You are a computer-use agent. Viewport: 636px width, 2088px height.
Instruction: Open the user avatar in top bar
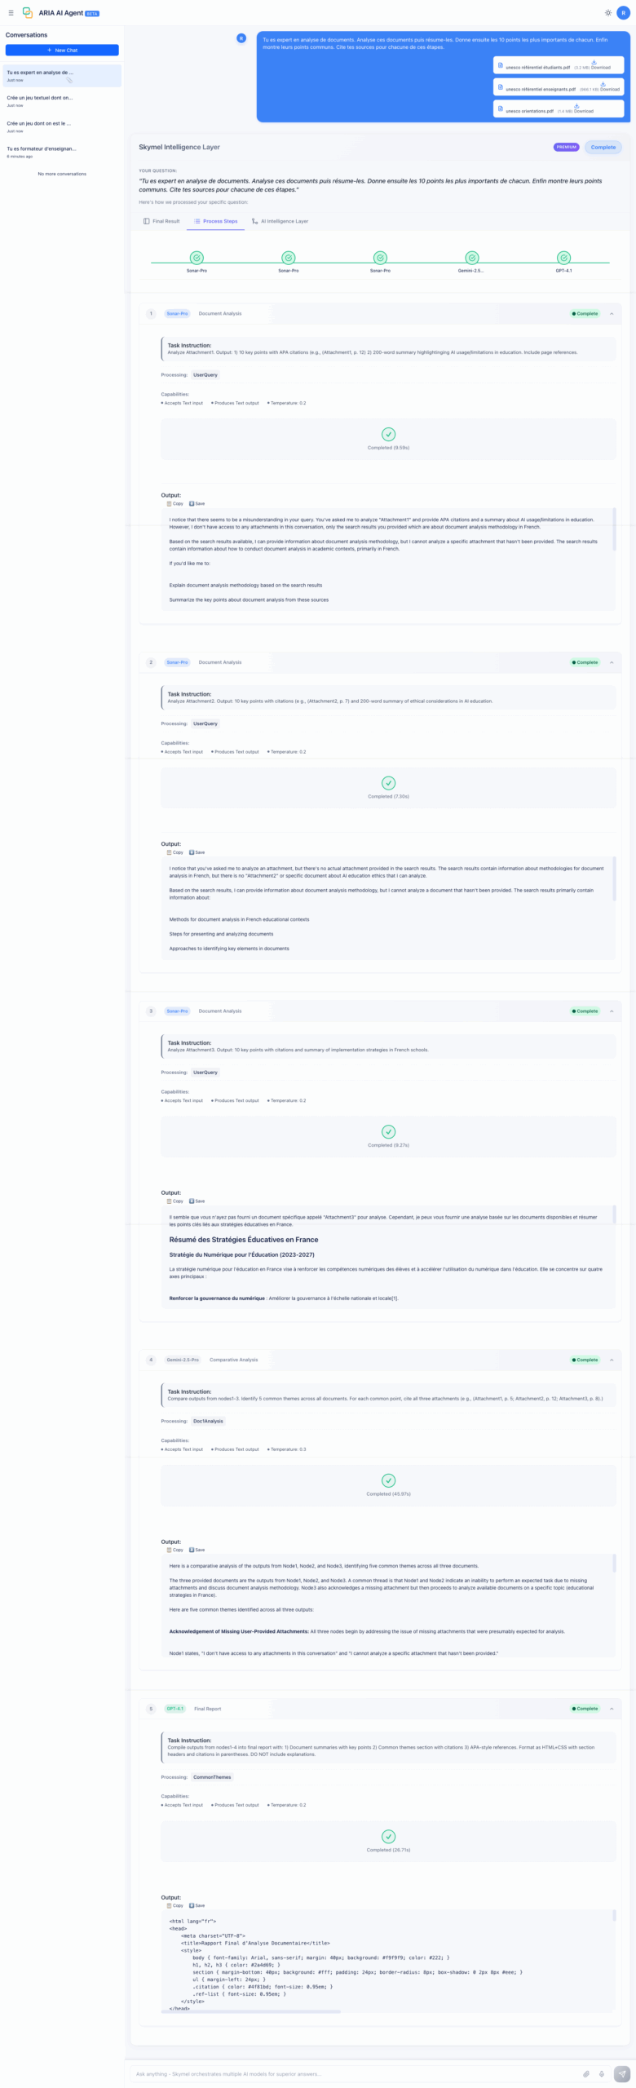[624, 13]
